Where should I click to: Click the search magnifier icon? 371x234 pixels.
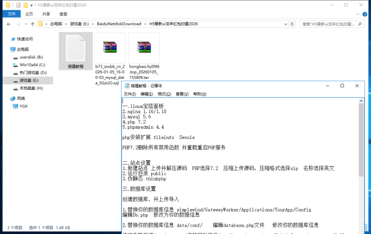pos(360,24)
